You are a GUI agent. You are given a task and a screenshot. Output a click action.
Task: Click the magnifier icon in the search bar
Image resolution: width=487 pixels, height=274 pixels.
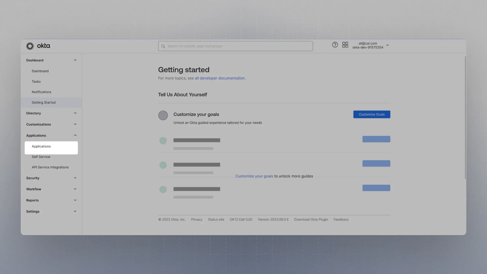163,46
